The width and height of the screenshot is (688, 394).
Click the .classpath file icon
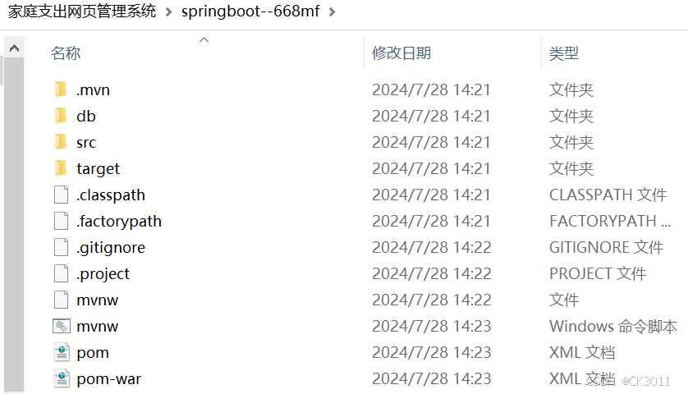click(62, 195)
